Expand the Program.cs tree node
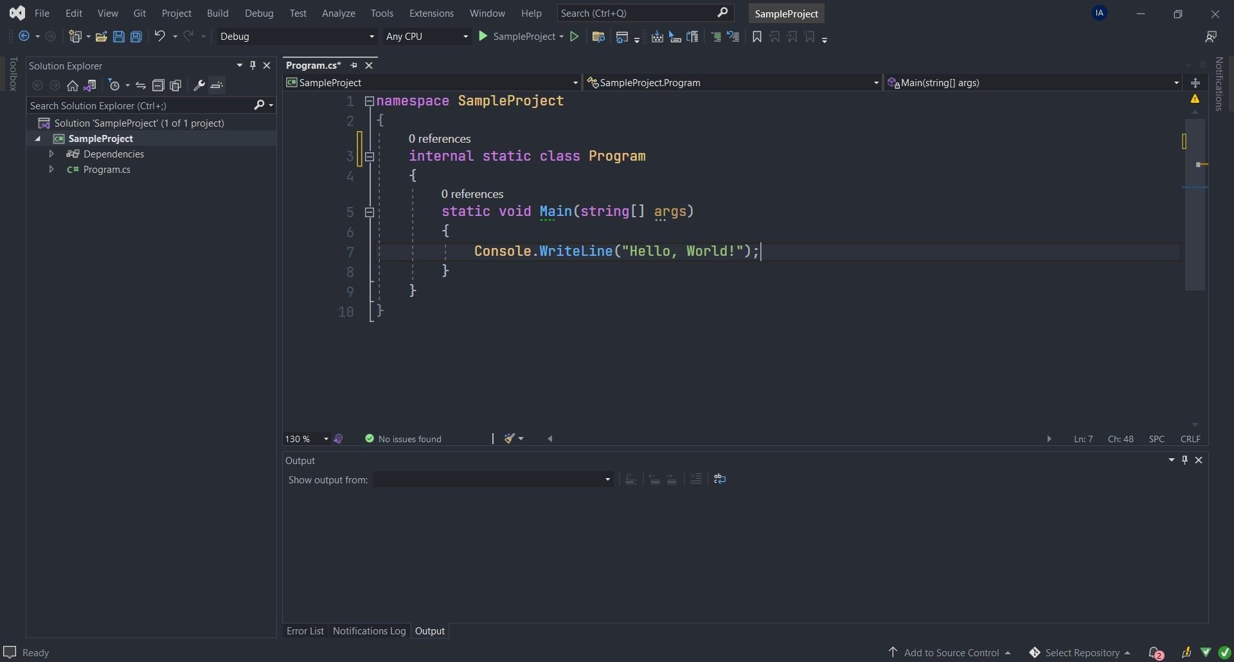This screenshot has height=662, width=1234. pyautogui.click(x=51, y=169)
